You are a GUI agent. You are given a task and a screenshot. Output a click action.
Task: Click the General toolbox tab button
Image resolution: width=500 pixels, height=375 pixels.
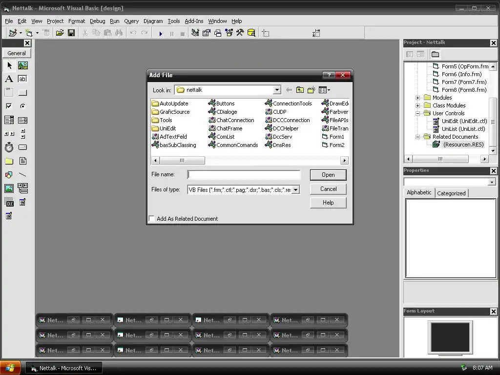click(17, 53)
